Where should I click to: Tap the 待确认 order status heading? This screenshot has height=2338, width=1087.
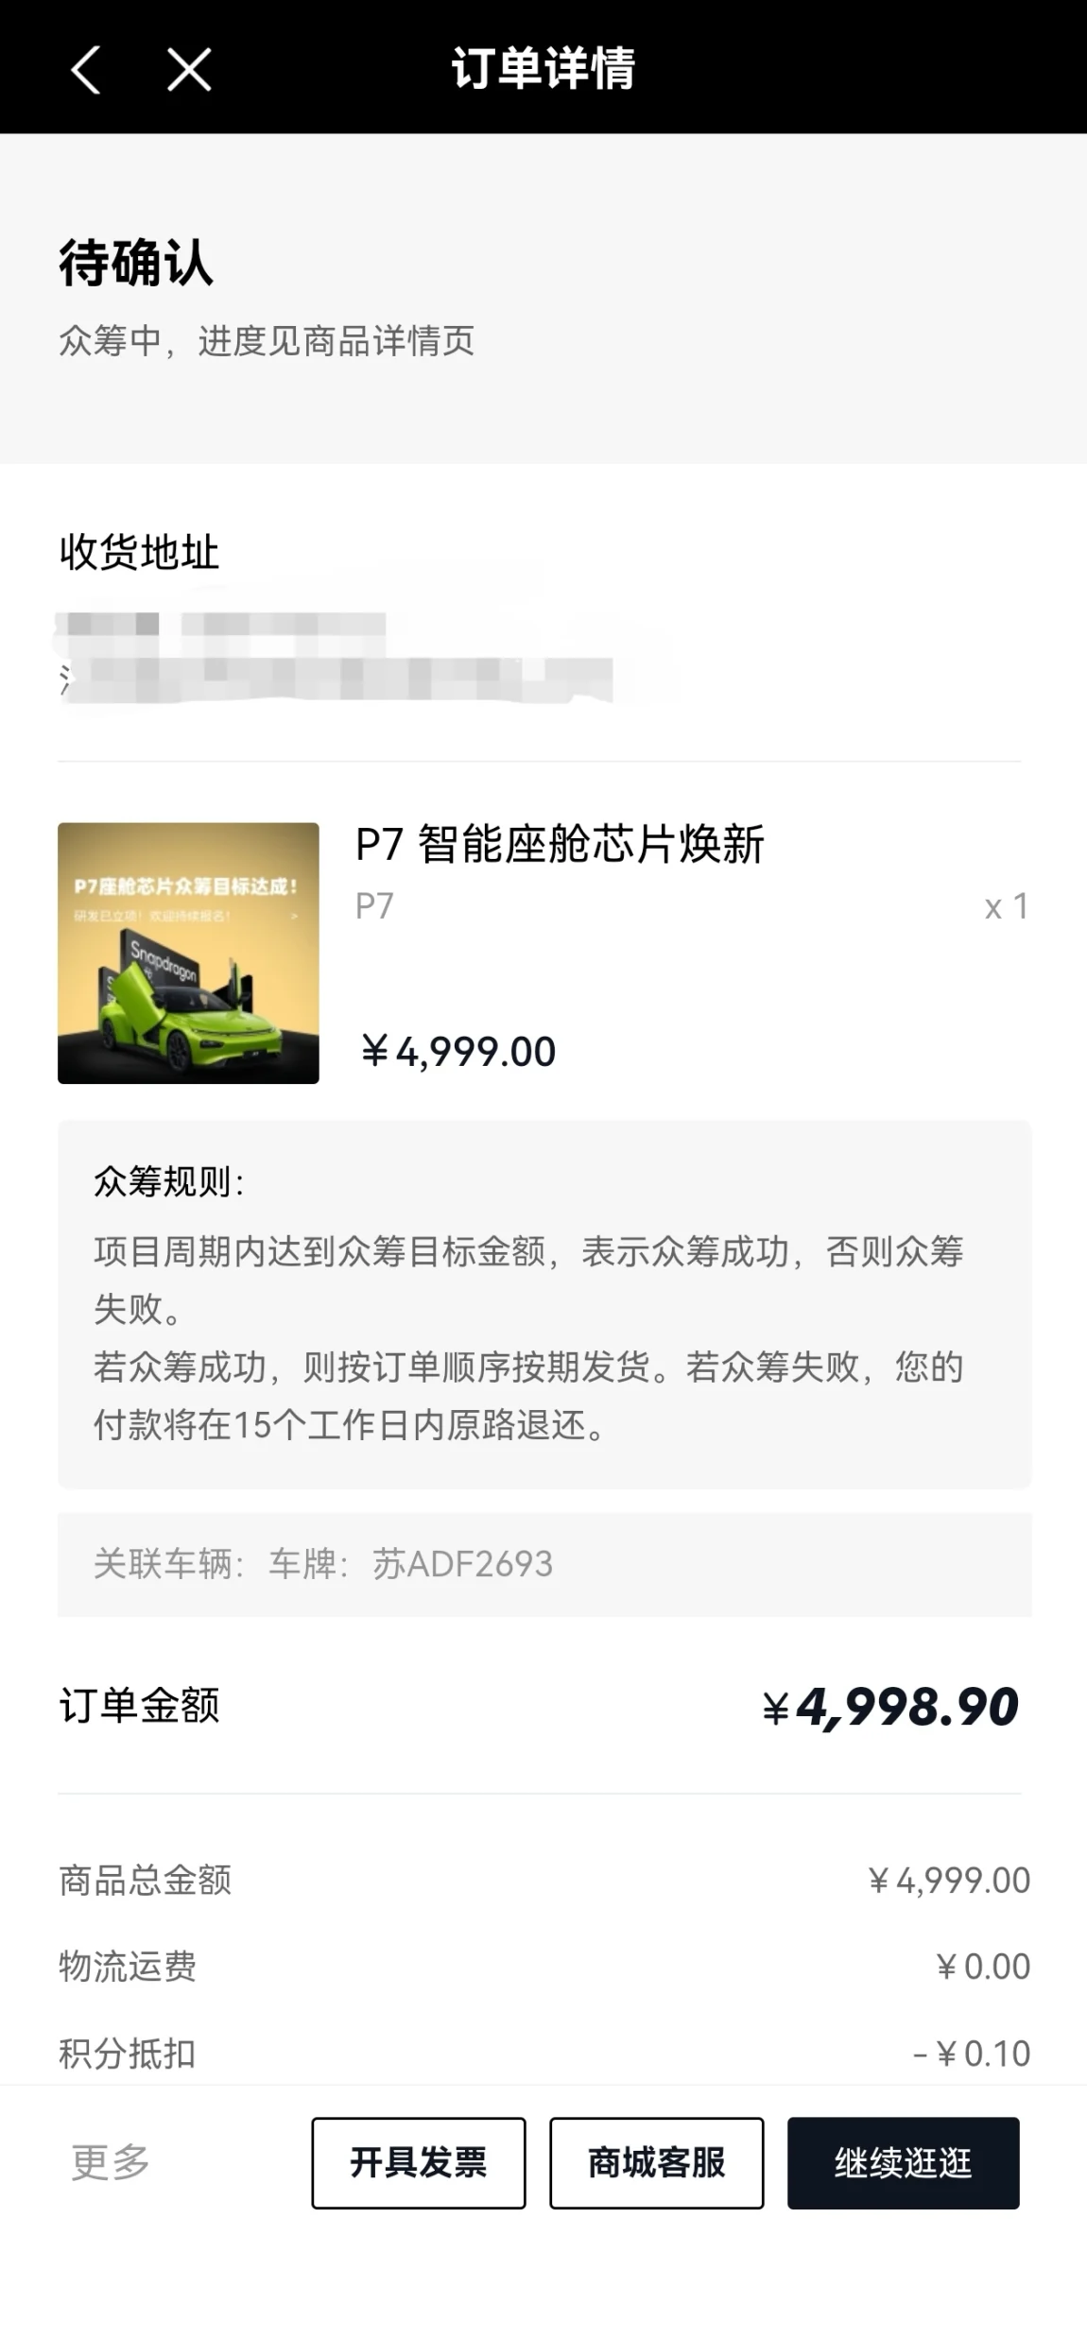pyautogui.click(x=136, y=262)
